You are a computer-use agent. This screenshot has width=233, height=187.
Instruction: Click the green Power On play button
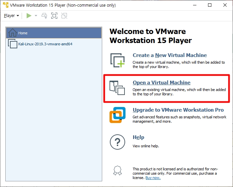tap(29, 16)
